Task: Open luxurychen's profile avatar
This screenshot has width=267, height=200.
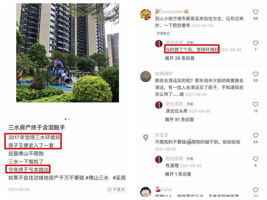Action: point(146,15)
